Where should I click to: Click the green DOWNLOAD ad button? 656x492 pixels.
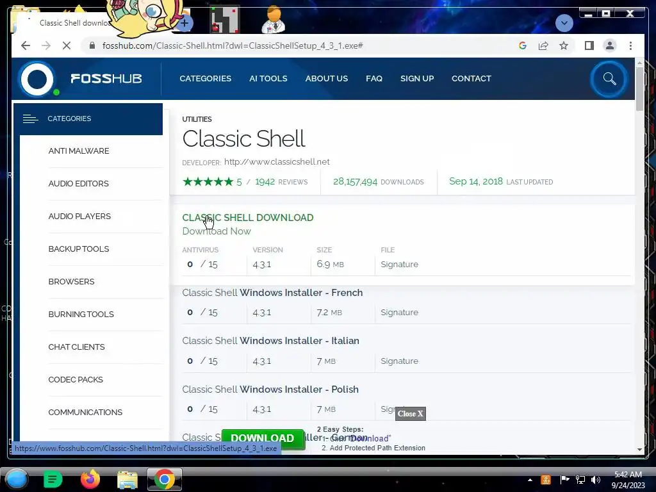[x=262, y=438]
